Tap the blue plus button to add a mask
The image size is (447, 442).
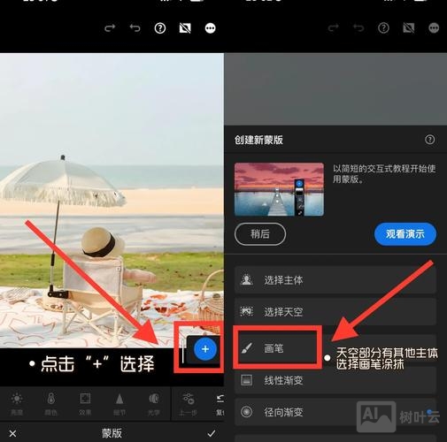[x=205, y=349]
